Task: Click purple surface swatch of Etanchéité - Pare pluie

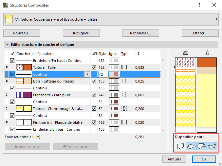Action: [x=28, y=95]
